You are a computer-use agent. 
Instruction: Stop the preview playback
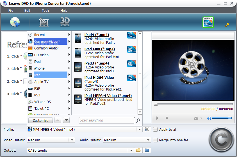167,118
